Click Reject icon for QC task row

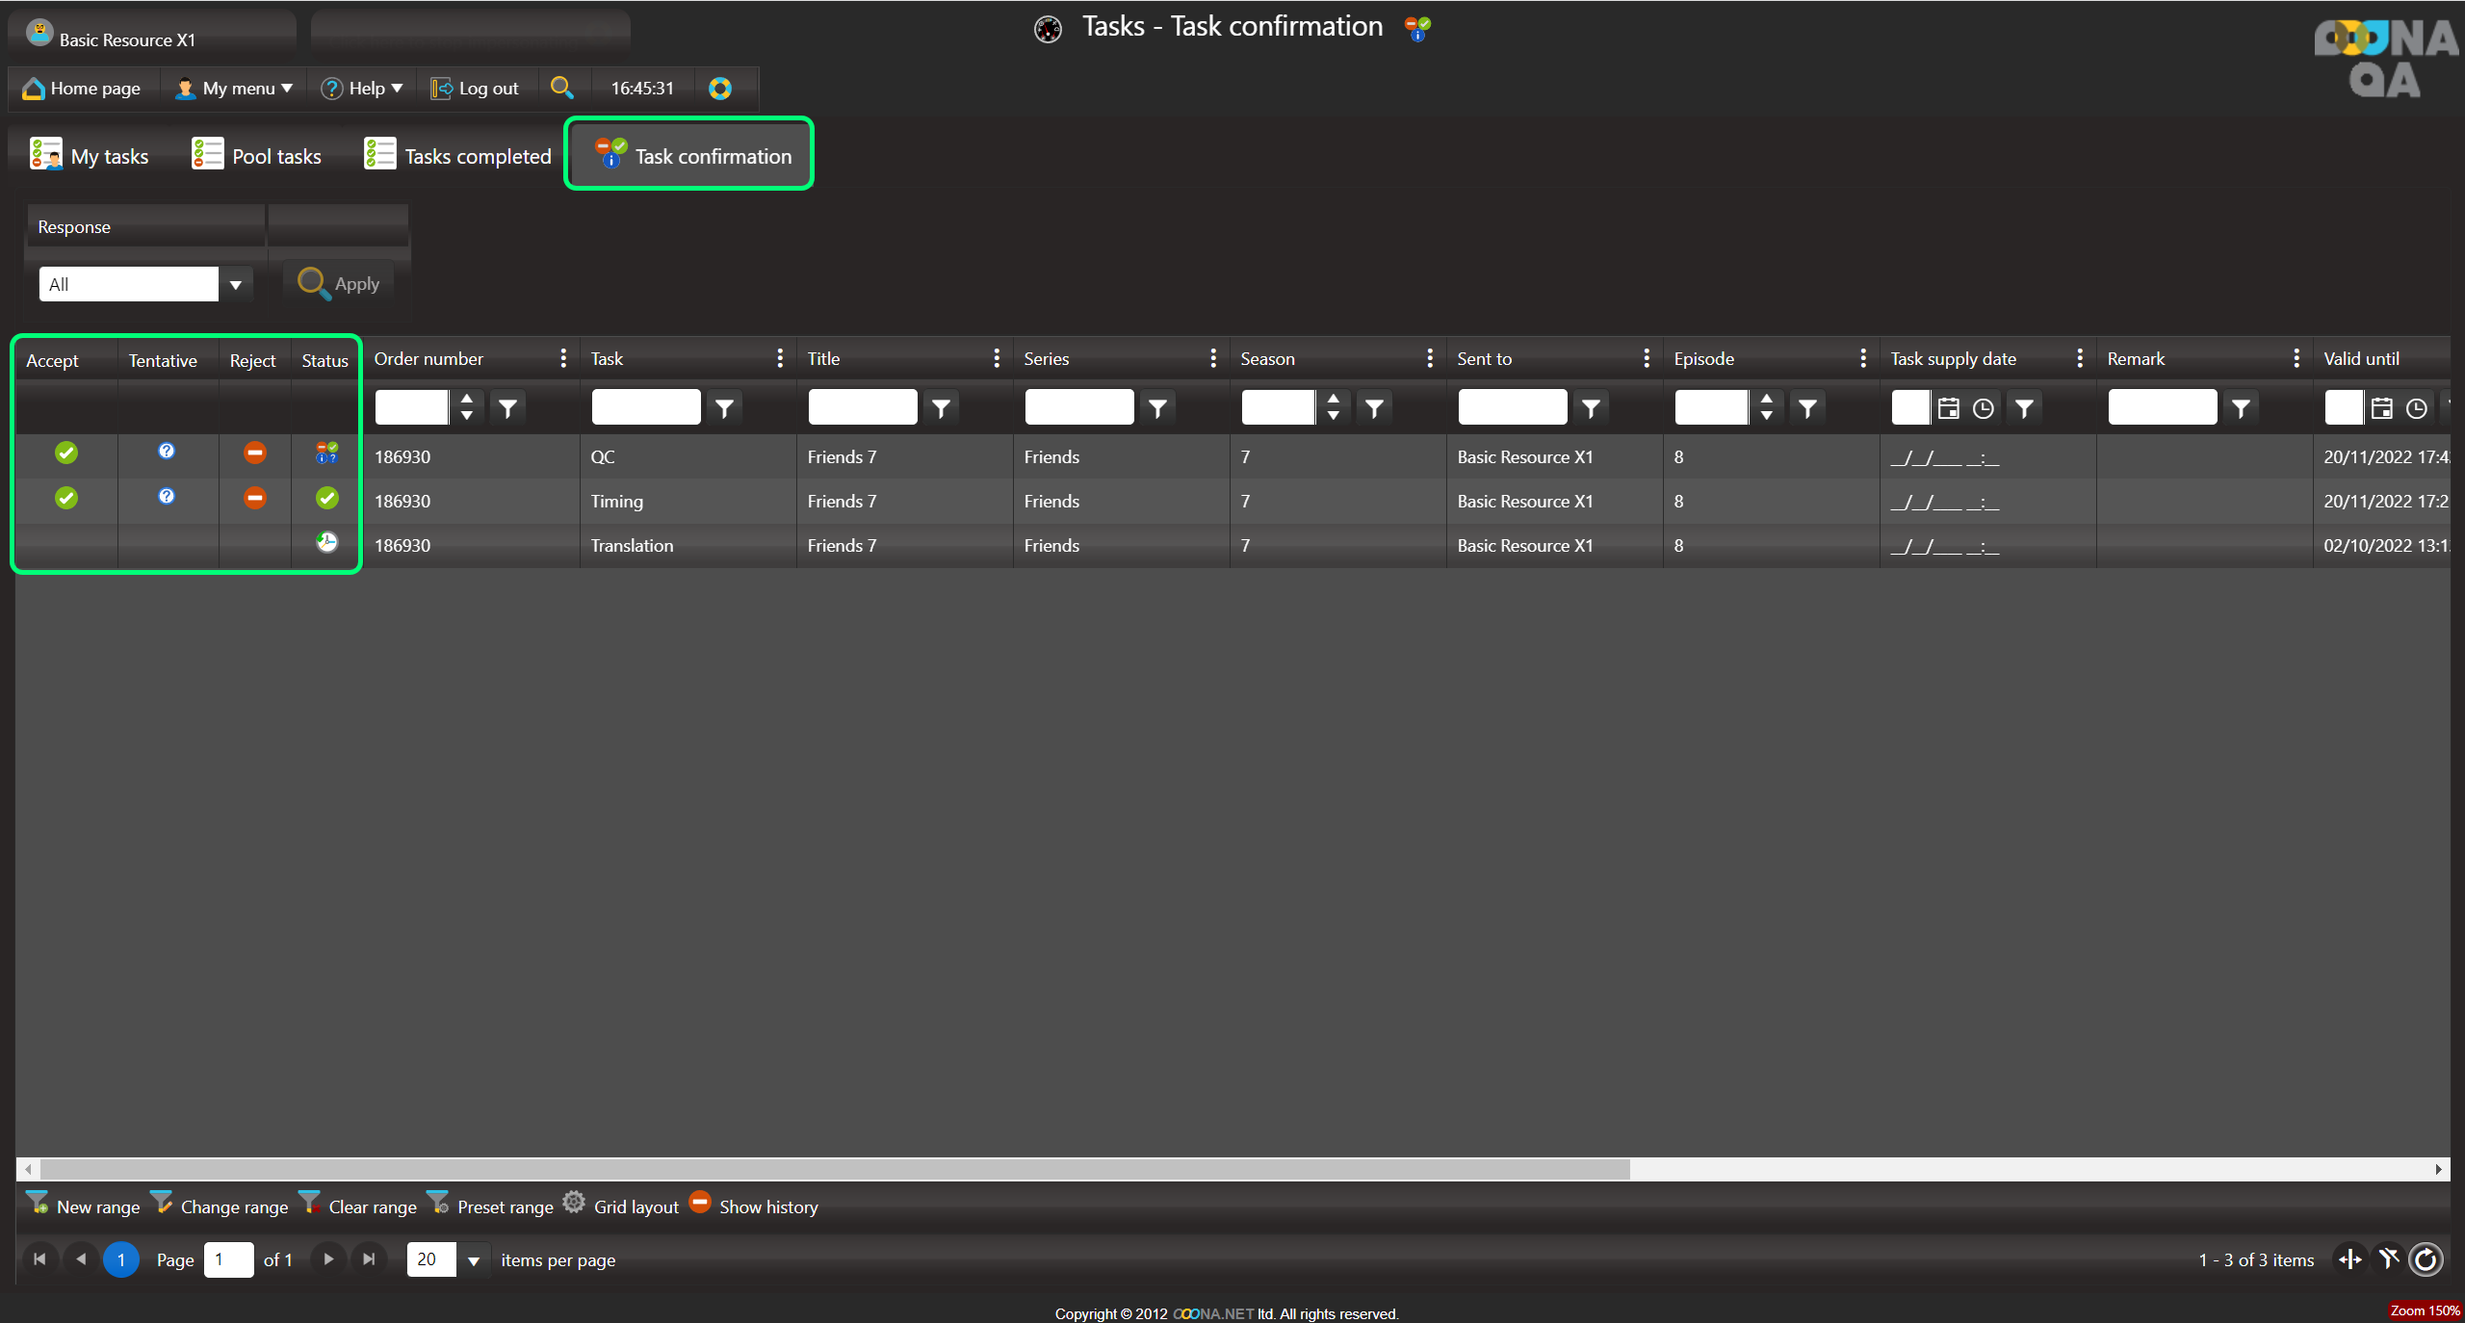pyautogui.click(x=254, y=453)
